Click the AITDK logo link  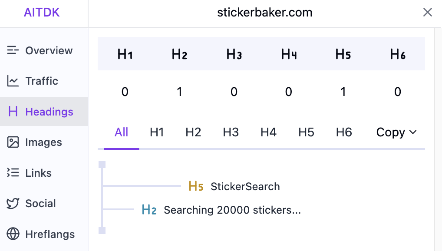(x=42, y=13)
